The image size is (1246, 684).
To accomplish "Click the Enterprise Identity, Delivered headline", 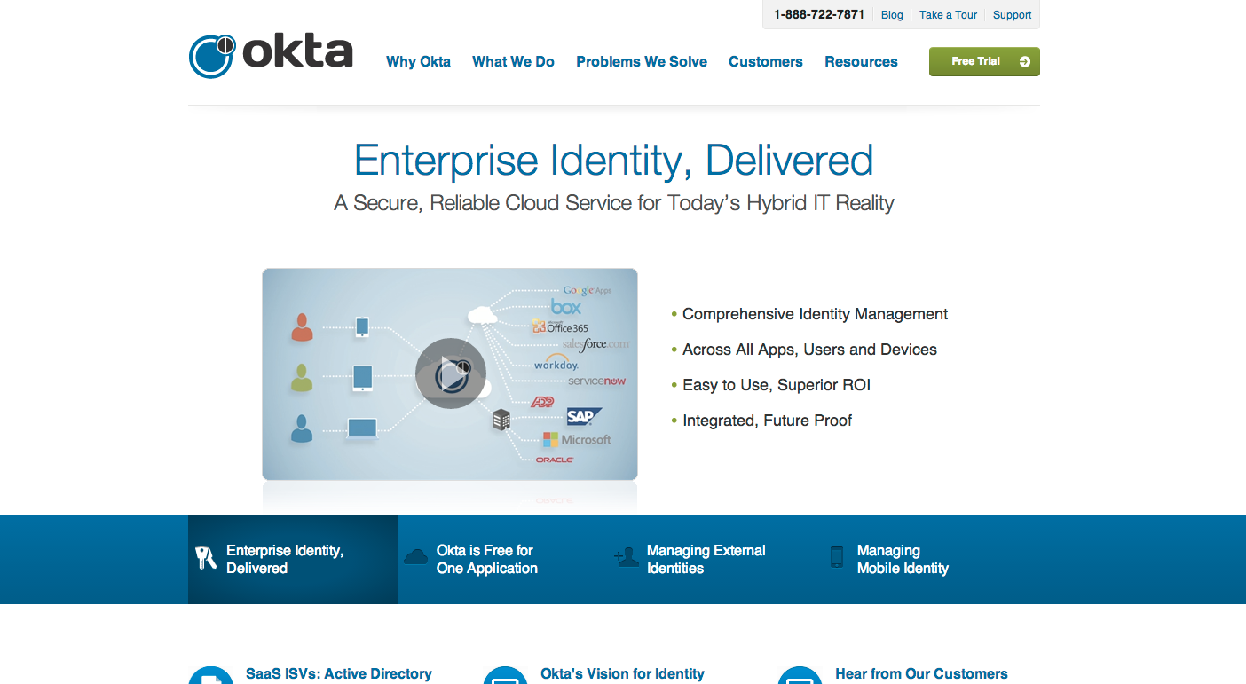I will 614,161.
